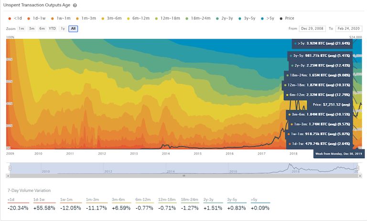Click the To date field Feb 24, 2020

pyautogui.click(x=348, y=29)
